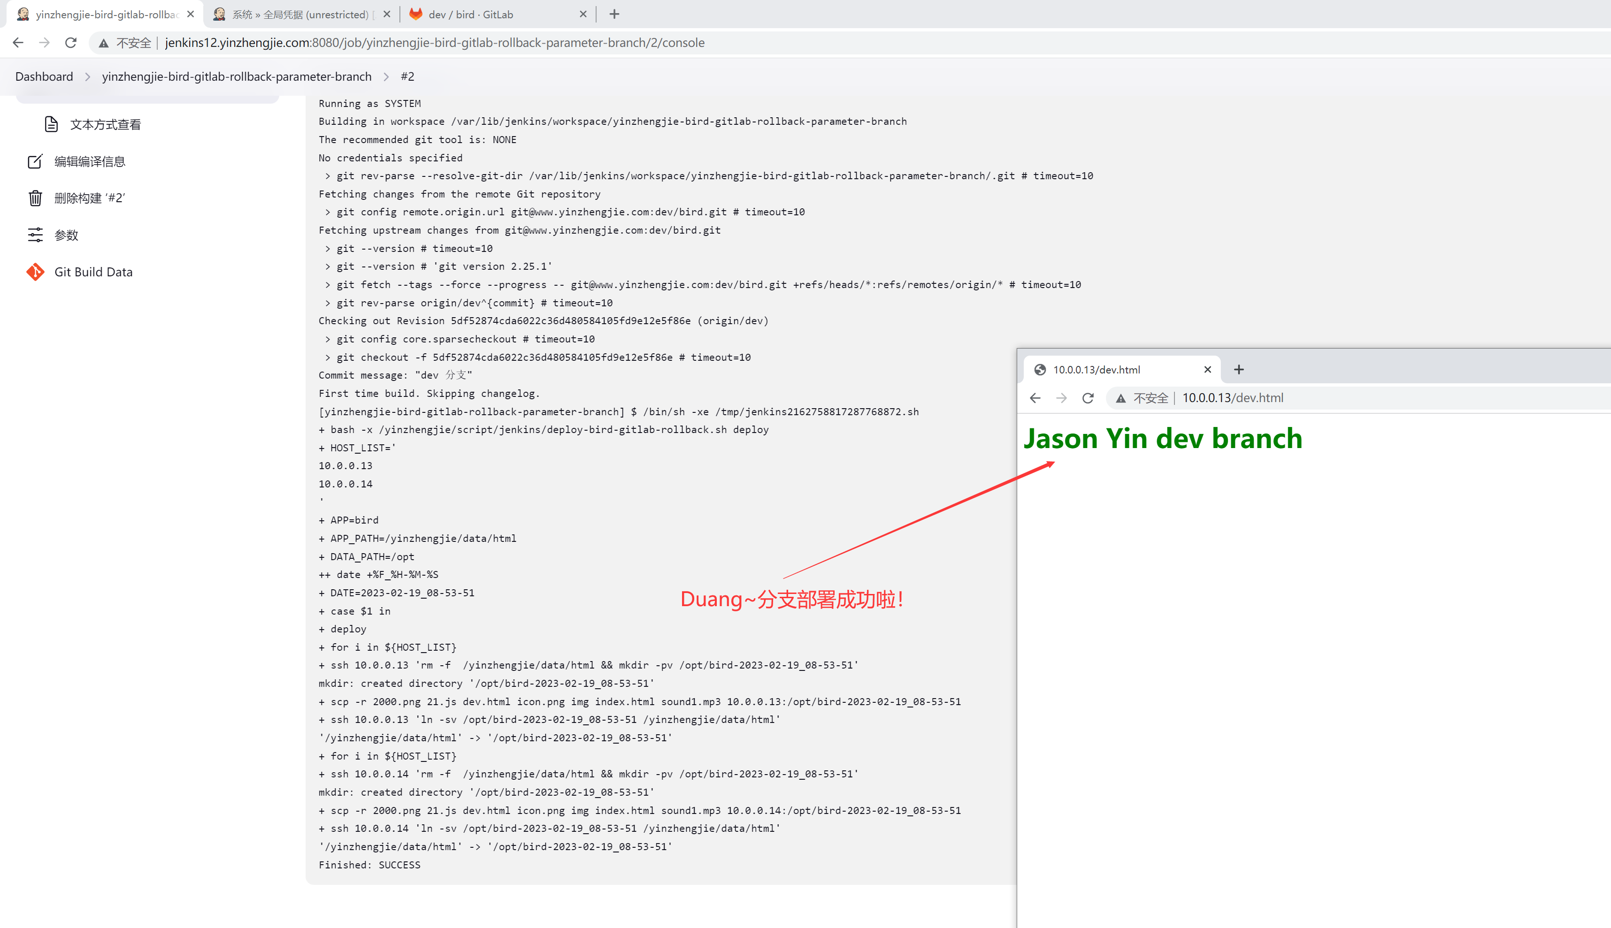
Task: Reload the 10.0.0.13/dev.html page
Action: pos(1088,398)
